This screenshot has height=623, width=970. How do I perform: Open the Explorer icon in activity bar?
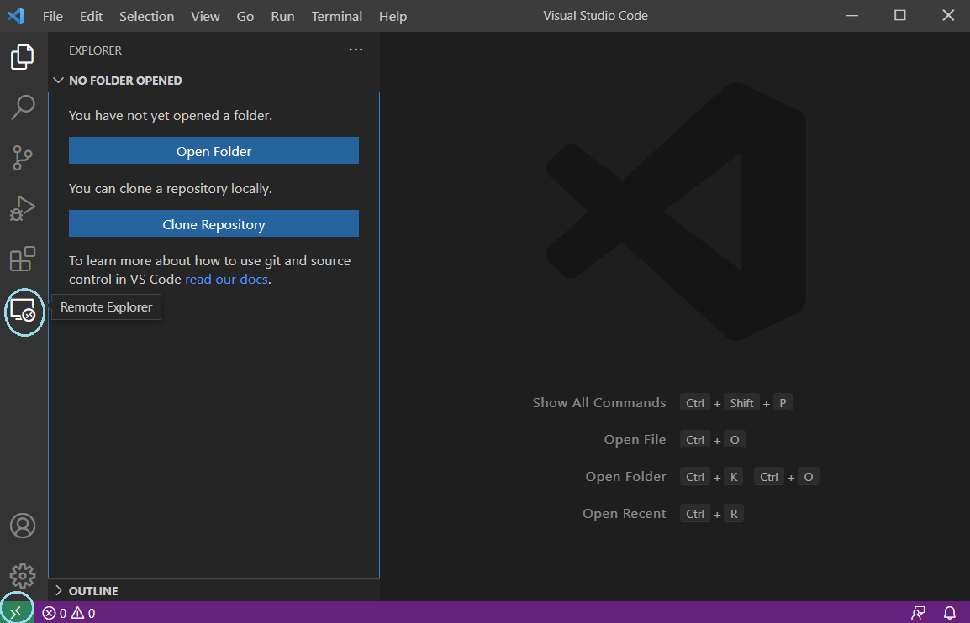coord(23,57)
